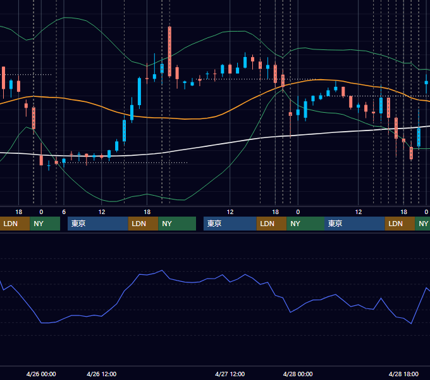Select the NY block above the 4/26 00:00 label
Image resolution: width=430 pixels, height=380 pixels.
(45, 224)
